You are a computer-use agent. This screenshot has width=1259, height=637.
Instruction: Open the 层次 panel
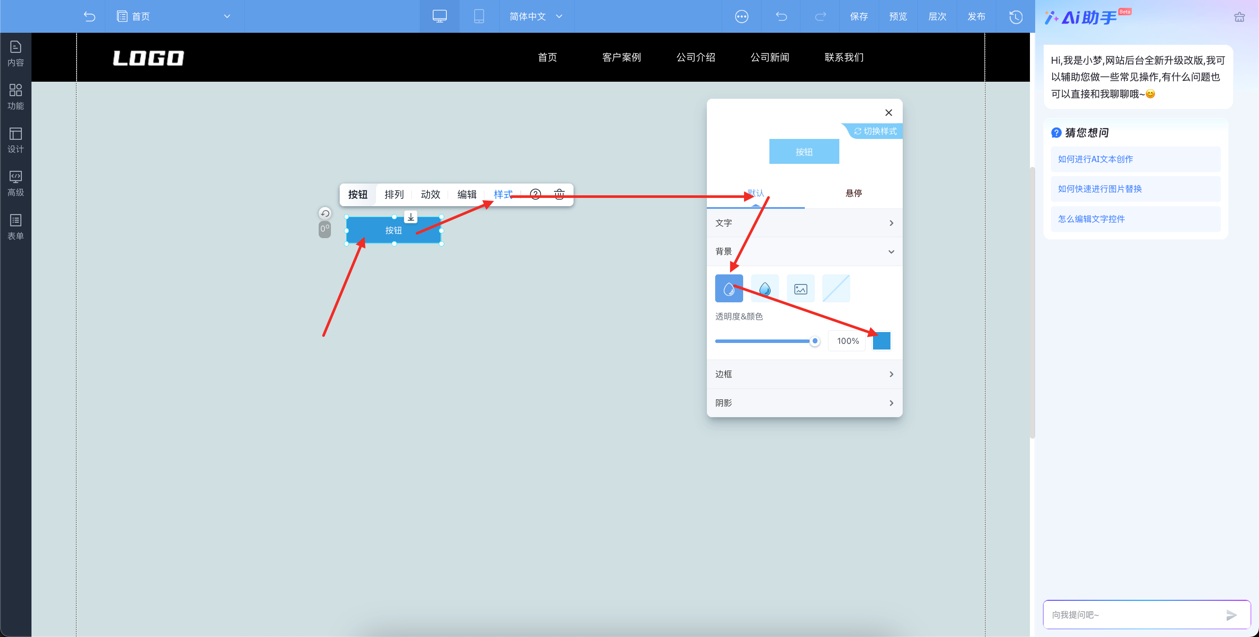[937, 16]
